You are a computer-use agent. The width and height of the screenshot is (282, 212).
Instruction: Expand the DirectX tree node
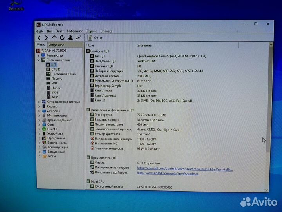coord(40,129)
